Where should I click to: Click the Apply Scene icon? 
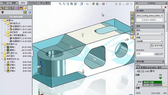[x=97, y=4]
